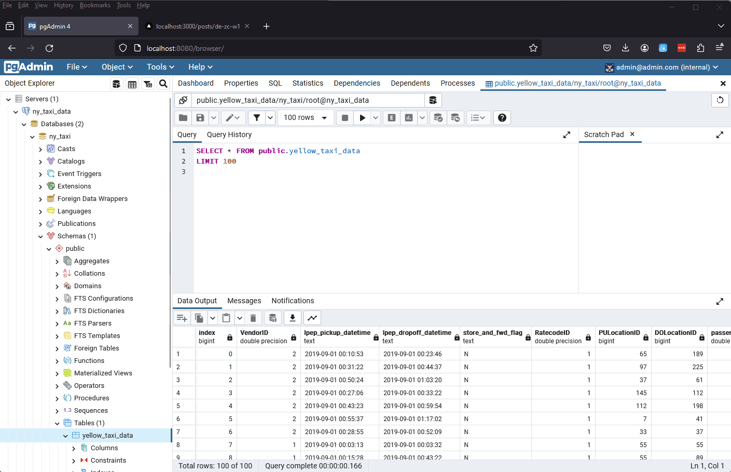Switch to the Dashboard tab
Viewport: 731px width, 472px height.
pyautogui.click(x=196, y=83)
